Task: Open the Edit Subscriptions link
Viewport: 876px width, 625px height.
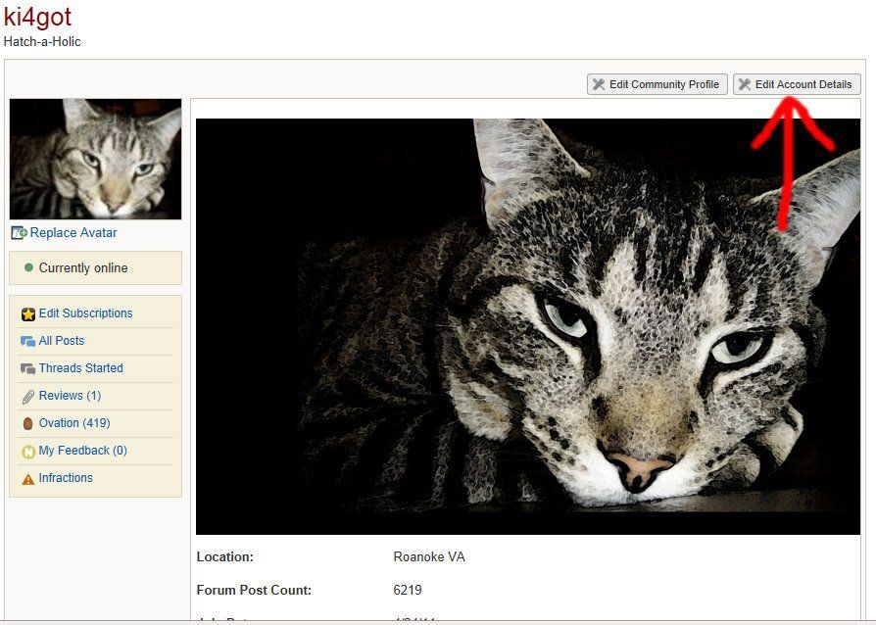Action: pos(85,313)
